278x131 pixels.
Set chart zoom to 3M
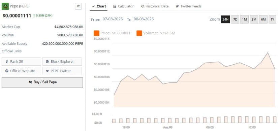click(254, 19)
